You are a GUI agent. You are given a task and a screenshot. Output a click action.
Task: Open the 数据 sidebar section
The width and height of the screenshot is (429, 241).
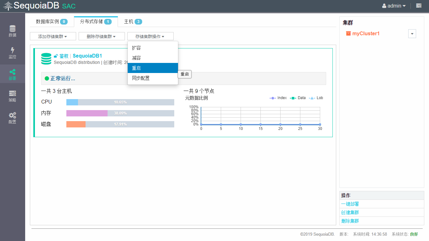13,31
